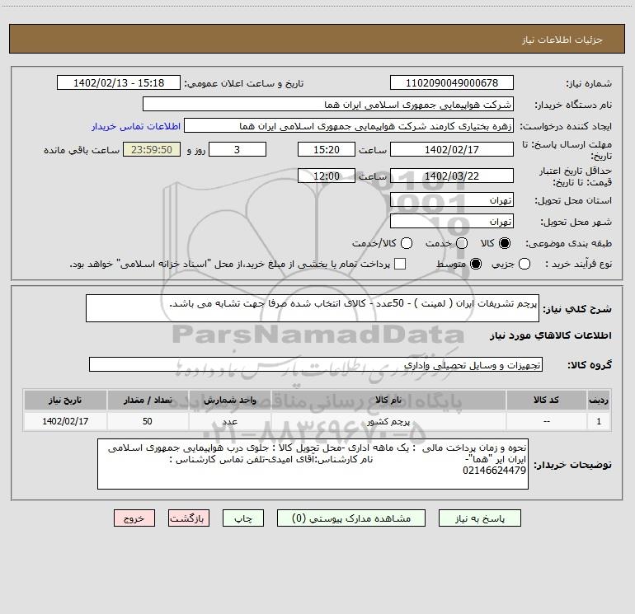The image size is (635, 614).
Task: Select 'جزیی' purchase process type
Action: pos(526,264)
